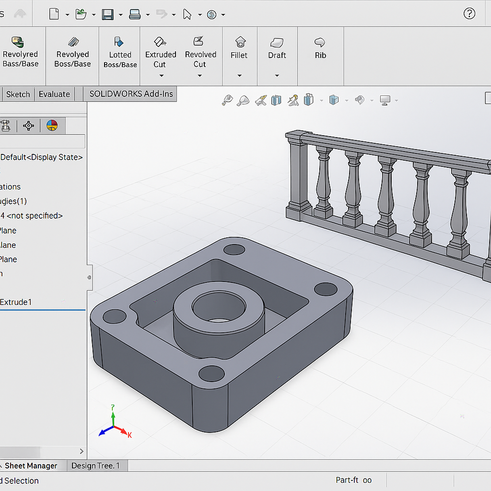
Task: Click the DisplayManager color wheel icon
Action: [x=52, y=126]
